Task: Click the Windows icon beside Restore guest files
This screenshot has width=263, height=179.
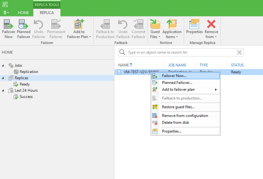Action: coord(155,107)
